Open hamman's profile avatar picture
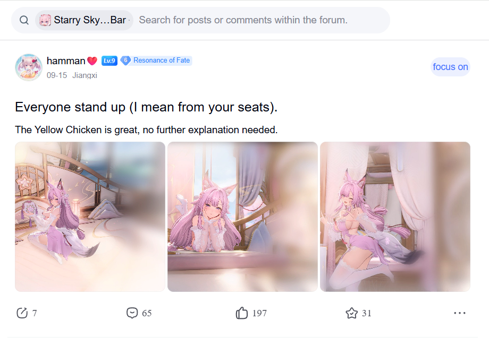 [x=29, y=67]
